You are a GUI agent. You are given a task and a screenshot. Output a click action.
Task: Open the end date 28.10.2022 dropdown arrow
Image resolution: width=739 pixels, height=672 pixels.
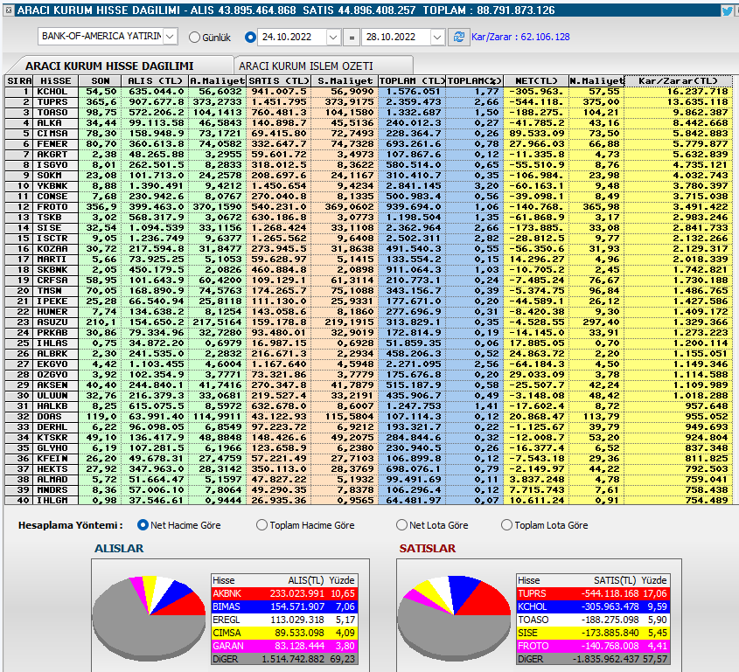[x=437, y=37]
